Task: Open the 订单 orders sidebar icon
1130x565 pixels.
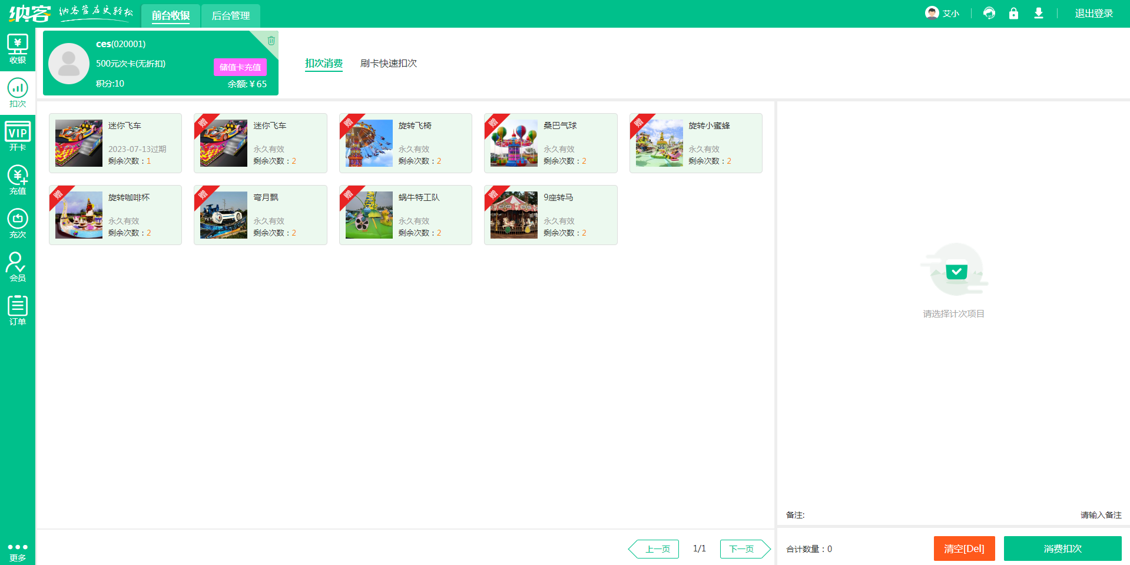Action: pos(18,310)
